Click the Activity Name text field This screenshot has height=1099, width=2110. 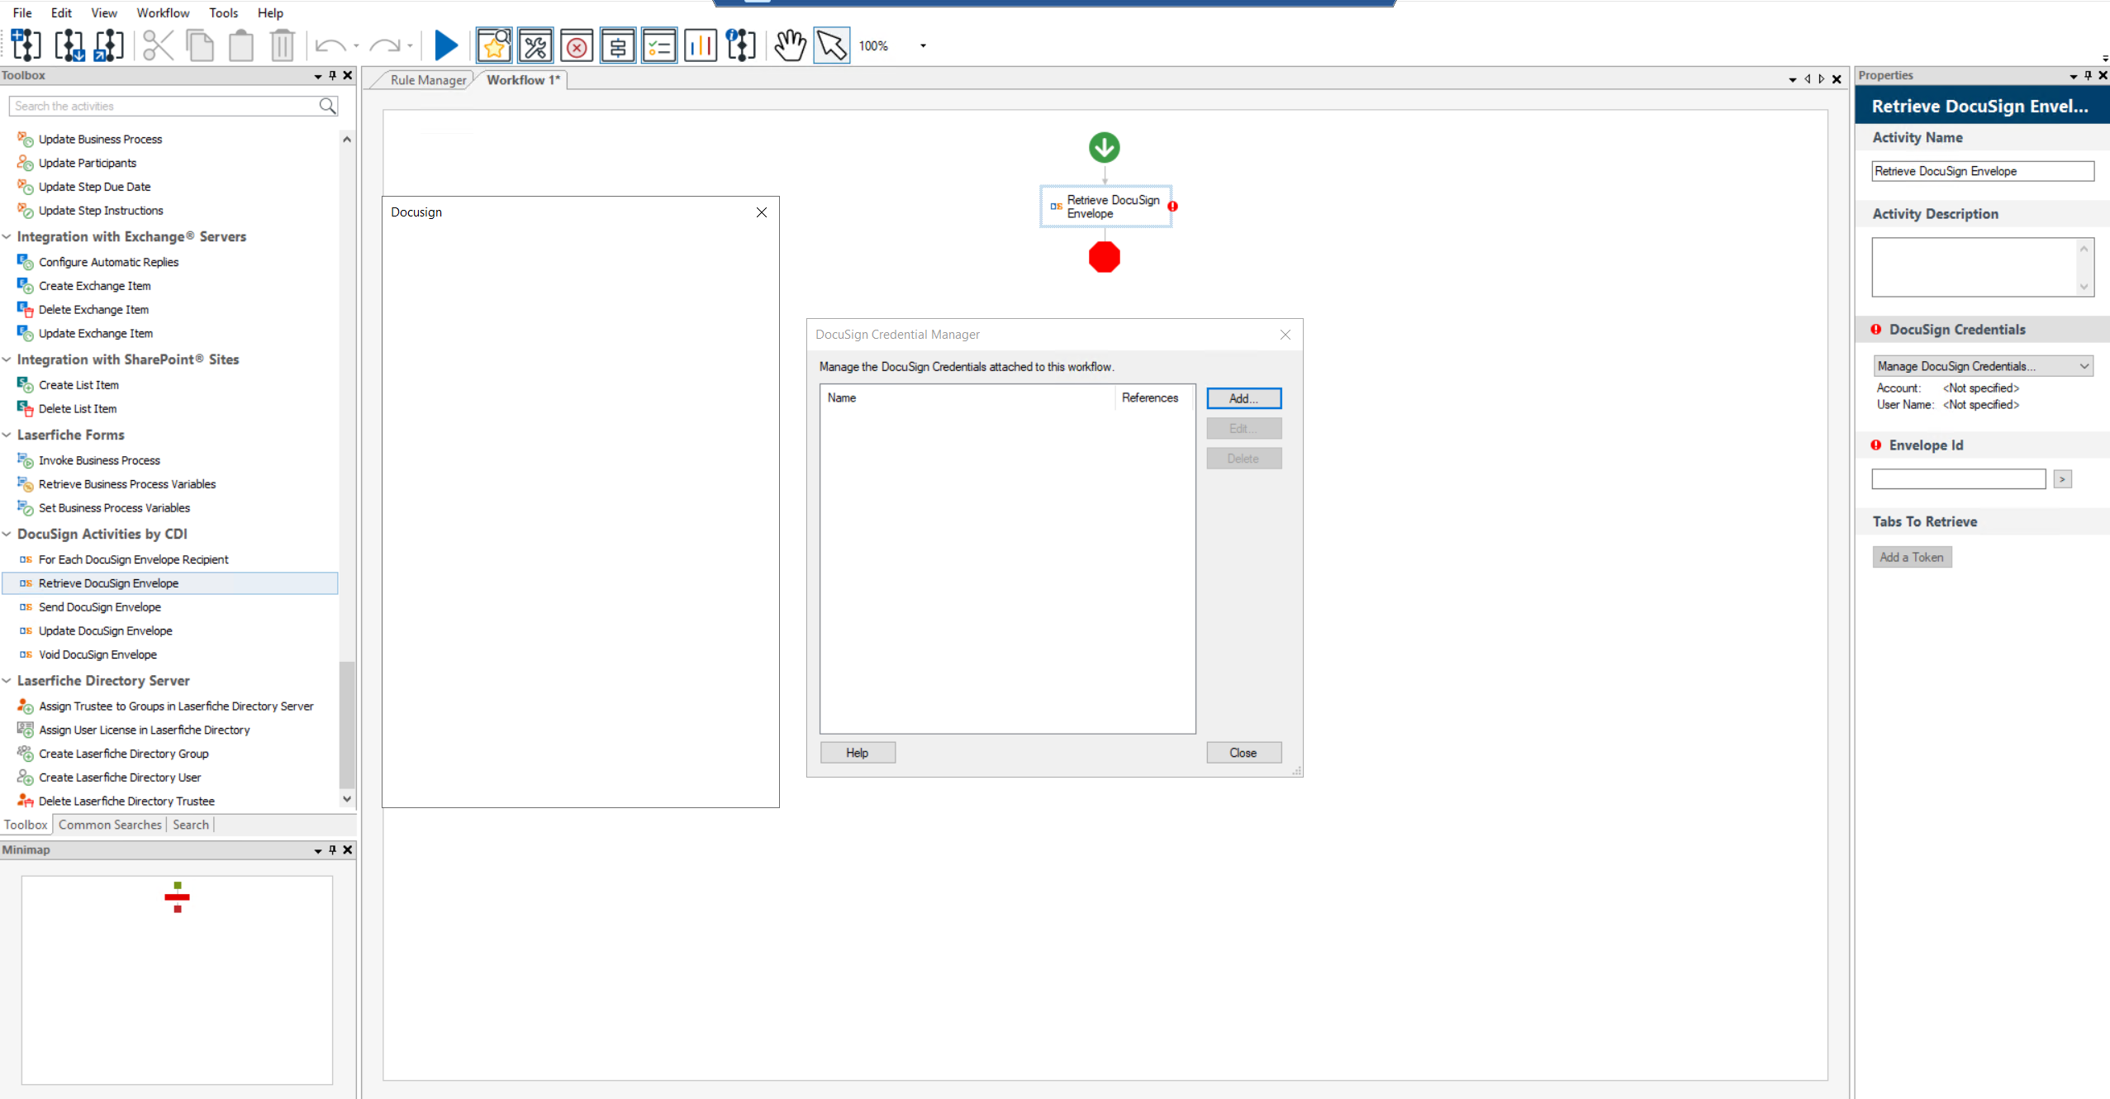tap(1983, 171)
